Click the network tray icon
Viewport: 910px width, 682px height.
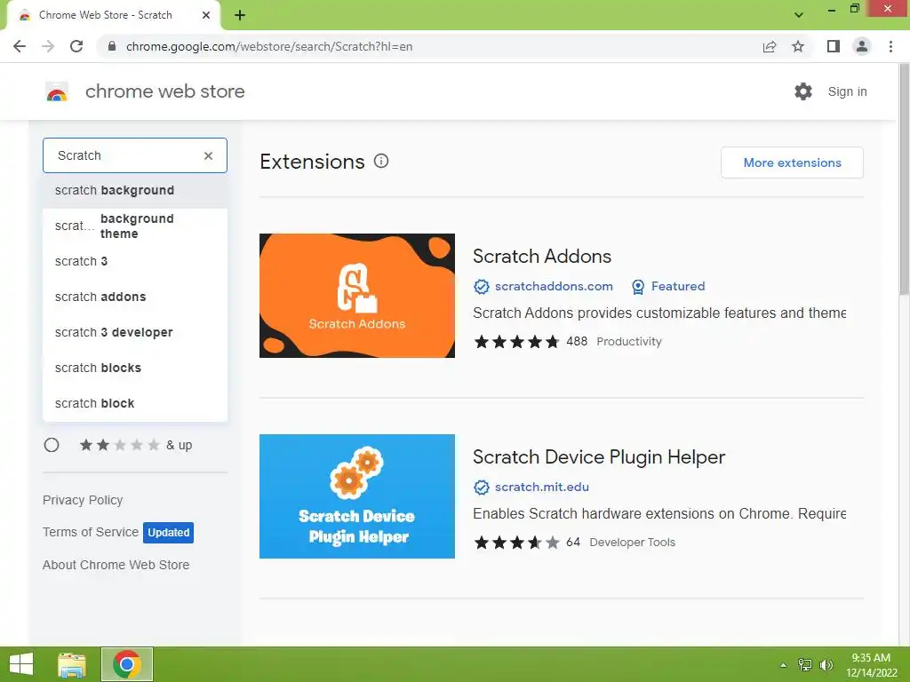point(805,665)
